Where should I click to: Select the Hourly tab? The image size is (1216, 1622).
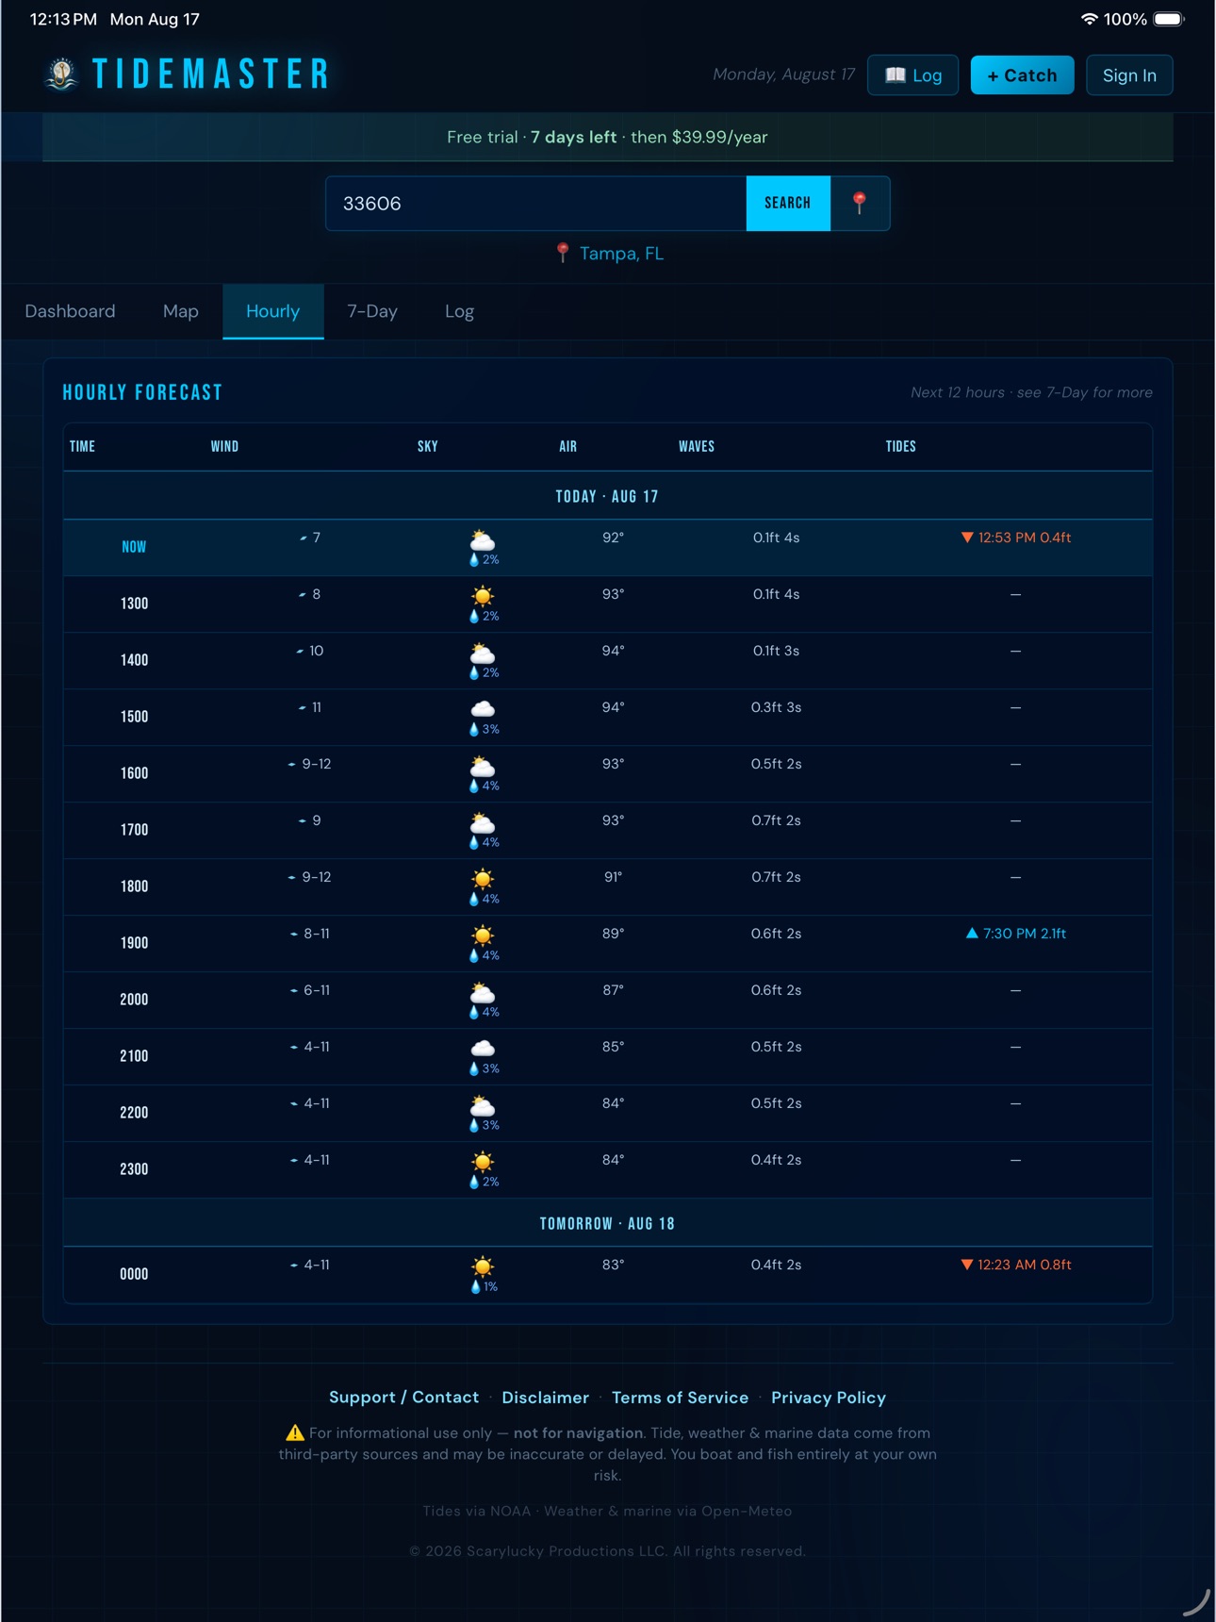tap(273, 311)
